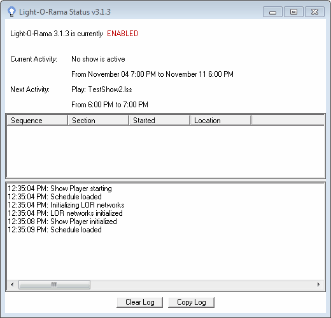The image size is (331, 318).
Task: Sort by the Location column header
Action: coord(221,121)
